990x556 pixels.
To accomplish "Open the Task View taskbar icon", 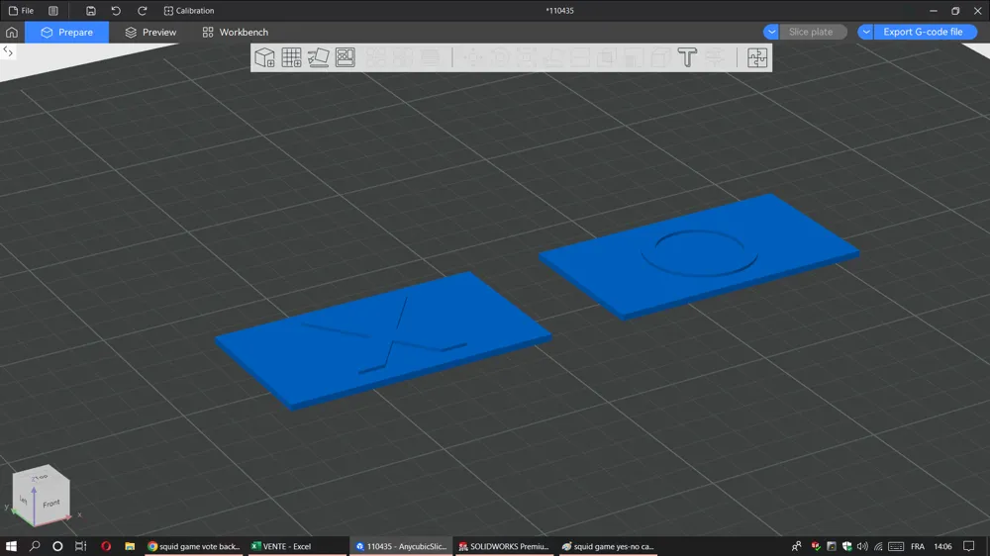I will point(80,546).
